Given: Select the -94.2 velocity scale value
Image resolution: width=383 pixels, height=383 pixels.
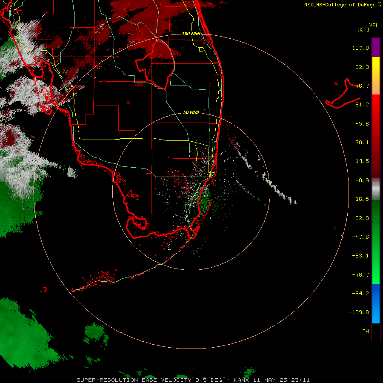Looking at the screenshot, I should [x=360, y=293].
